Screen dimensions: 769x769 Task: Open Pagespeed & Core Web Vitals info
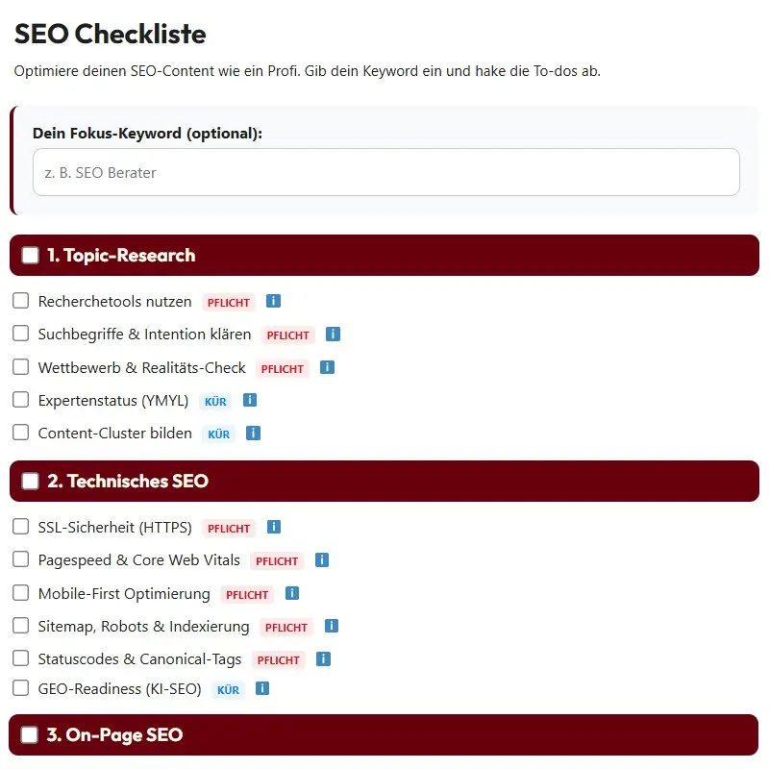point(322,559)
